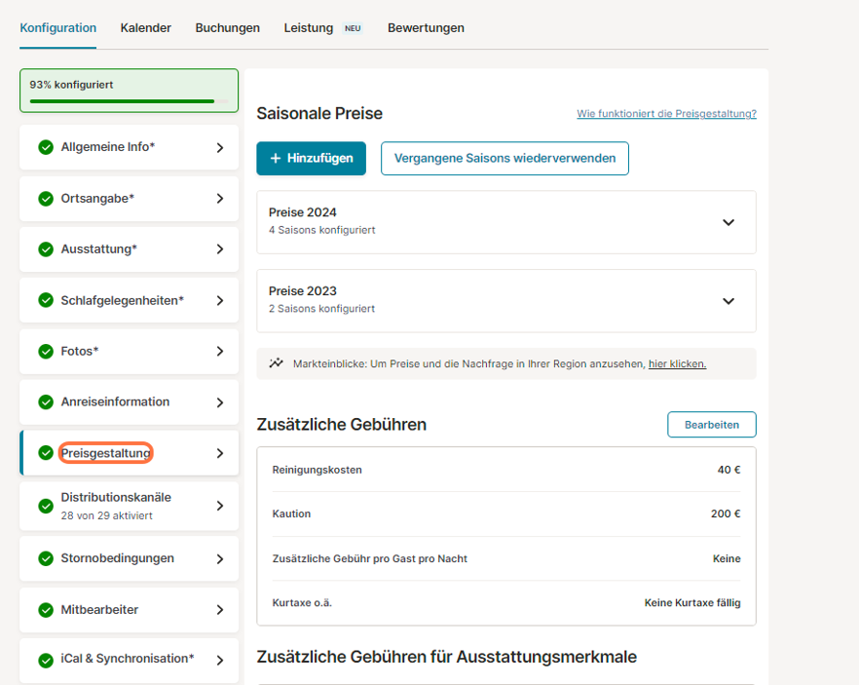Click the arrow next to Mitbearbeiter
This screenshot has height=685, width=859.
pos(220,610)
